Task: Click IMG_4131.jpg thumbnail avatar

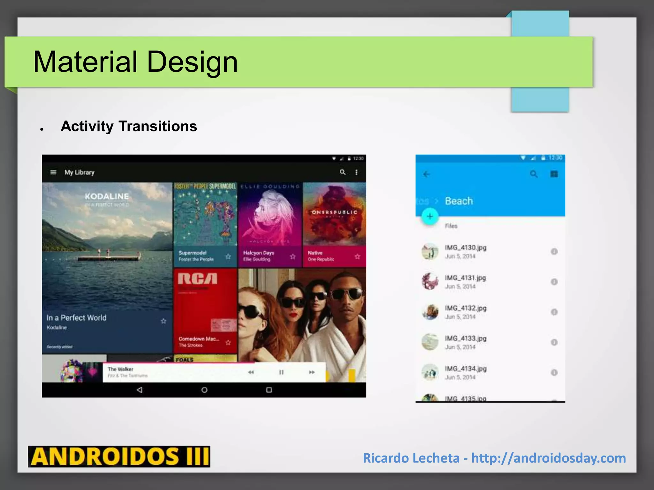Action: pyautogui.click(x=430, y=282)
